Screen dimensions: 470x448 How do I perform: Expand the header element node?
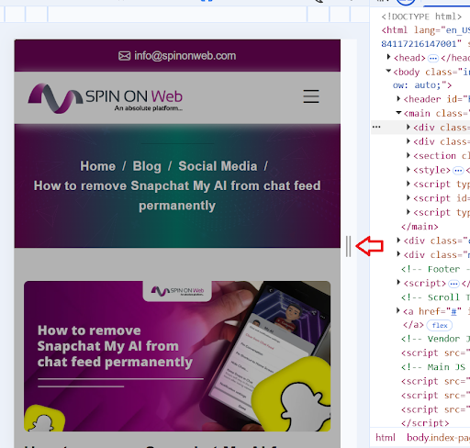point(398,98)
